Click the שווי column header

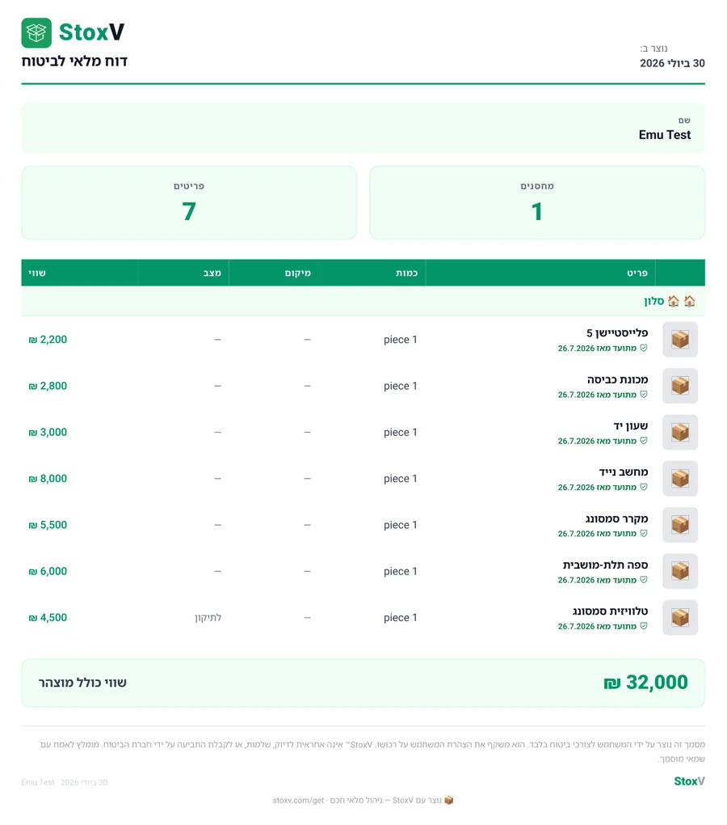37,273
